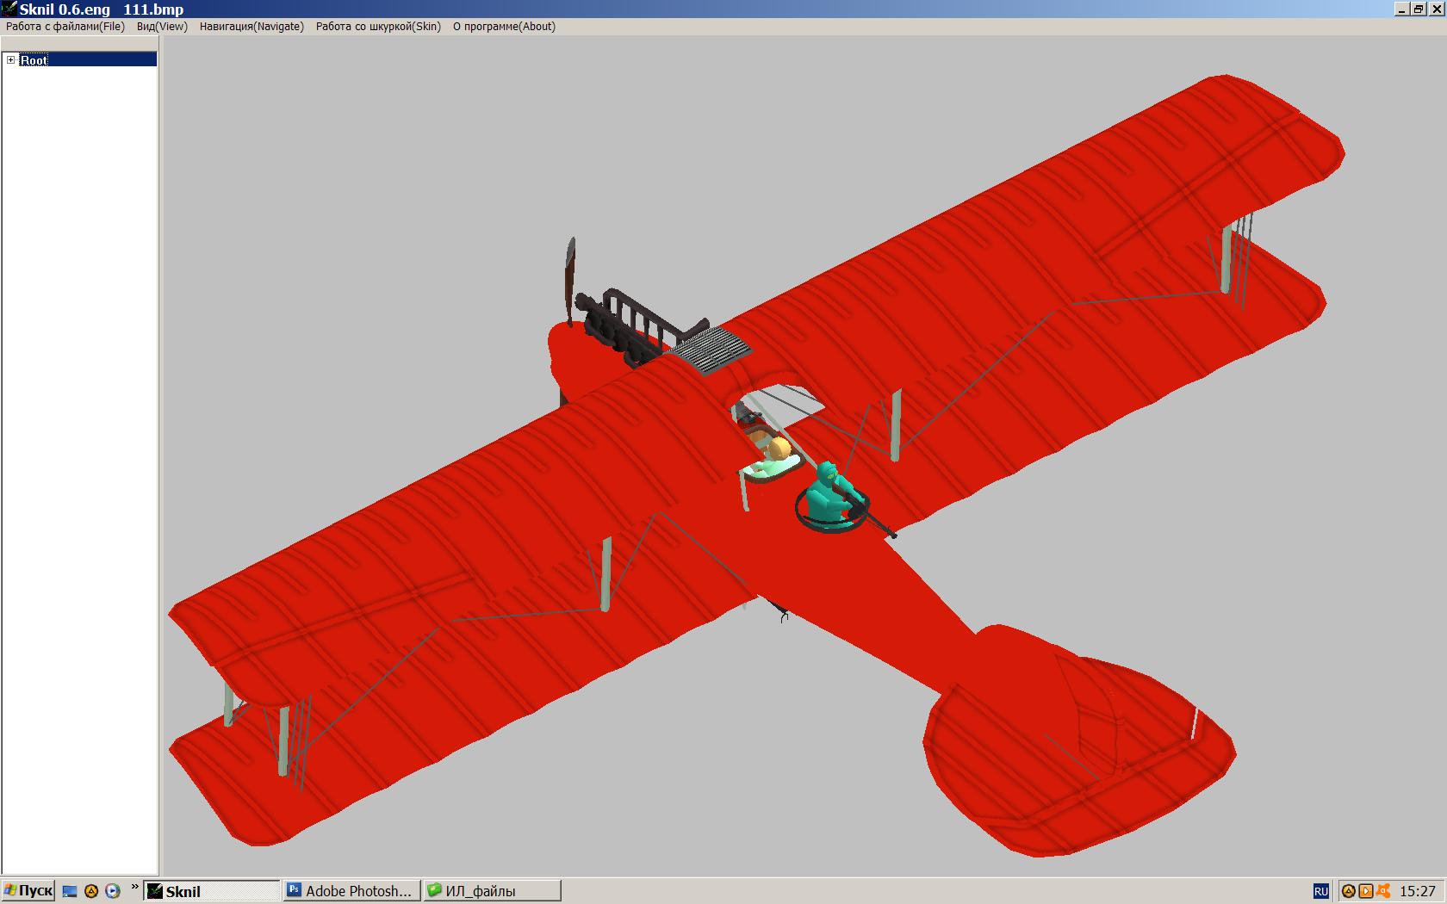The width and height of the screenshot is (1447, 904).
Task: Click the propeller on the 3D model
Action: pos(569,281)
